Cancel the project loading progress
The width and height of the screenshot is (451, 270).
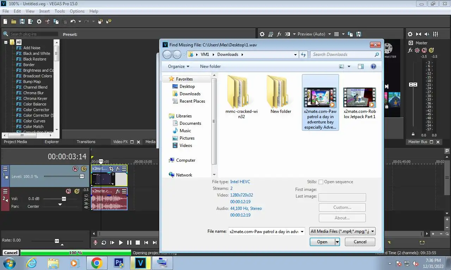tap(11, 253)
